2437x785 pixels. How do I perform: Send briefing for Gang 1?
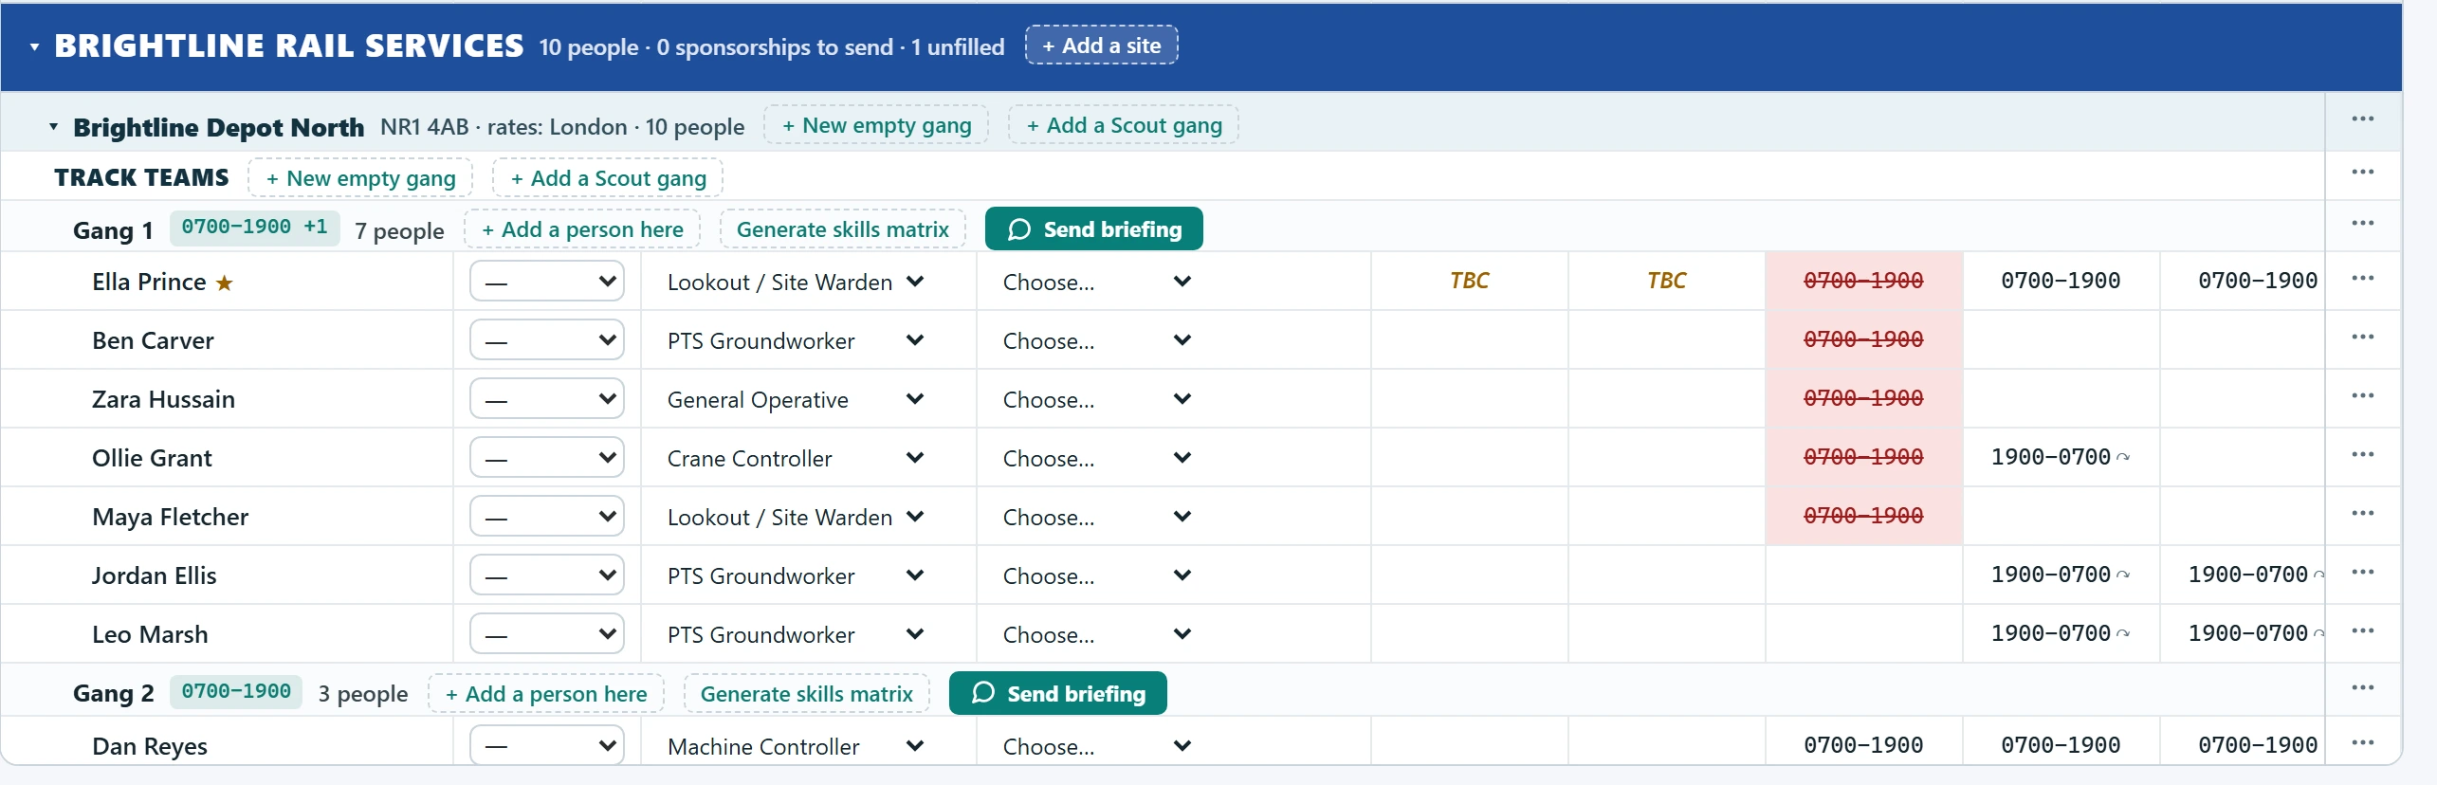pos(1094,229)
